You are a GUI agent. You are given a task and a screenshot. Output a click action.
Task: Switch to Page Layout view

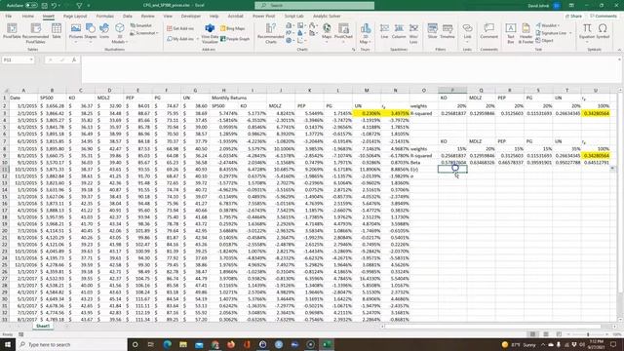pyautogui.click(x=546, y=334)
